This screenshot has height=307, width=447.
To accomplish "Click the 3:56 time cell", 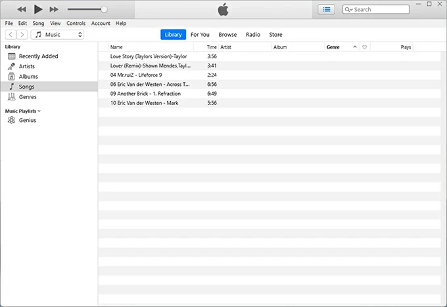I will tap(212, 56).
